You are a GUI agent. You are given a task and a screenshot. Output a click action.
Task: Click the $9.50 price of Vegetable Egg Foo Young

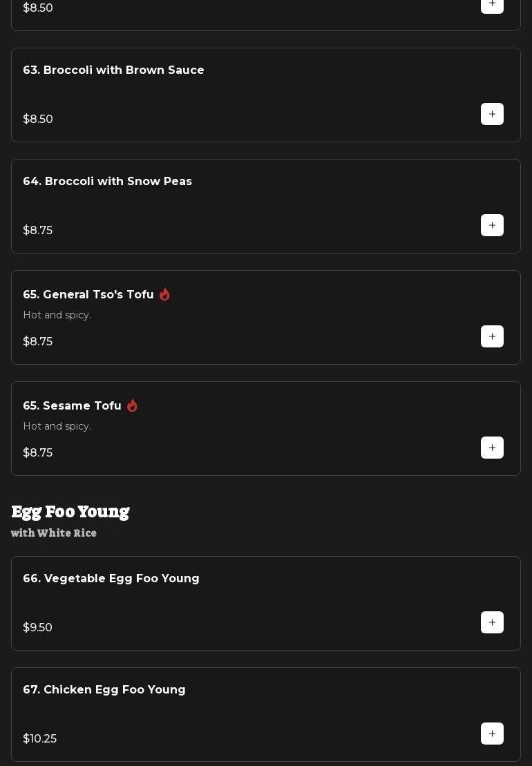pos(38,628)
